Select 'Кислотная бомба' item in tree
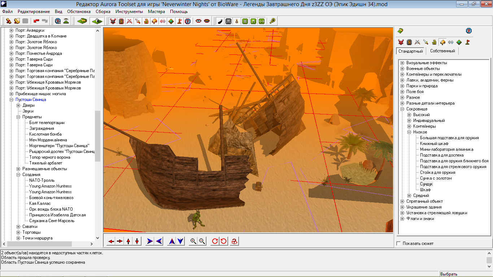The width and height of the screenshot is (493, 277). (45, 134)
